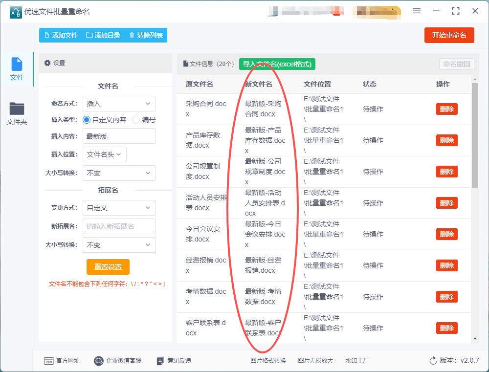Viewport: 489px width, 372px height.
Task: Open 企业微信客服 support chat icon
Action: click(x=98, y=361)
